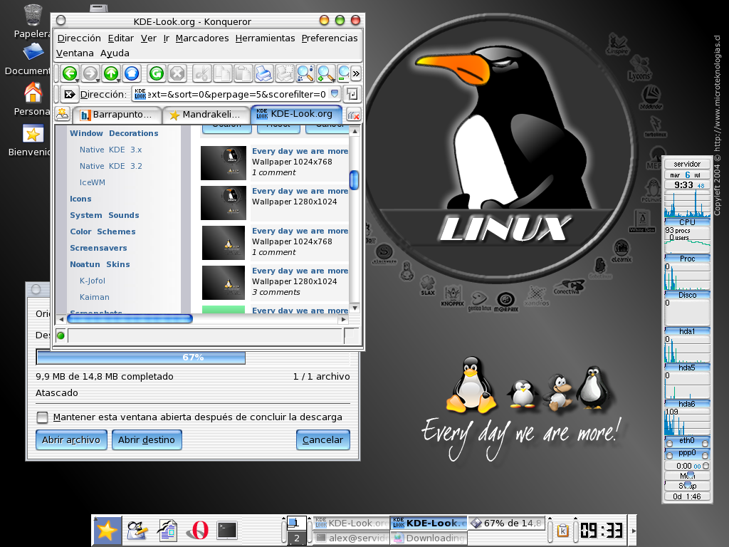Switch to the Mandrakelinux tab
The height and width of the screenshot is (547, 729).
206,115
